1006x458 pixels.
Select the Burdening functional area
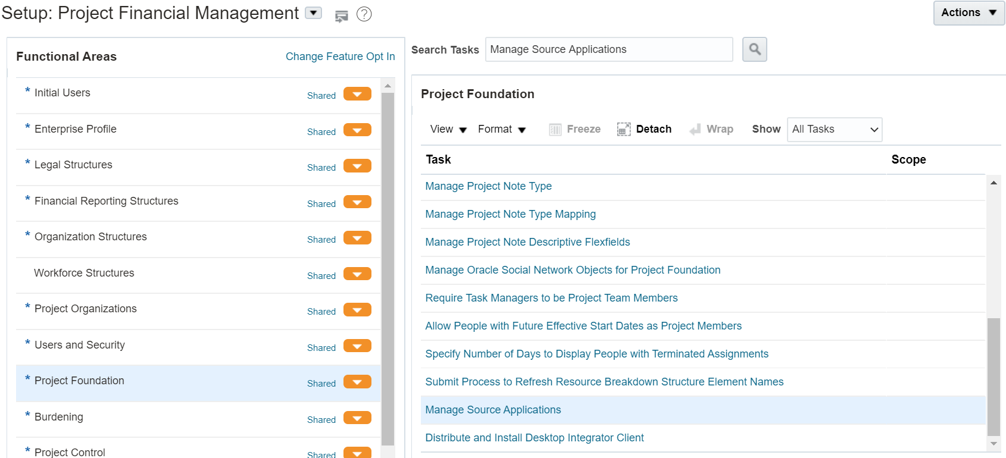(x=59, y=417)
